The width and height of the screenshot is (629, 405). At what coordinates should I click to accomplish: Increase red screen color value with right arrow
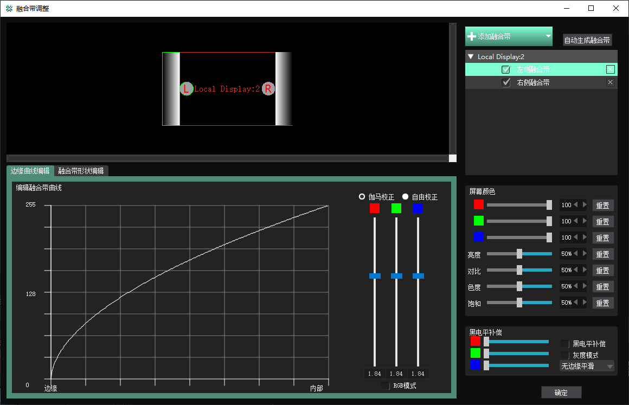coord(585,205)
